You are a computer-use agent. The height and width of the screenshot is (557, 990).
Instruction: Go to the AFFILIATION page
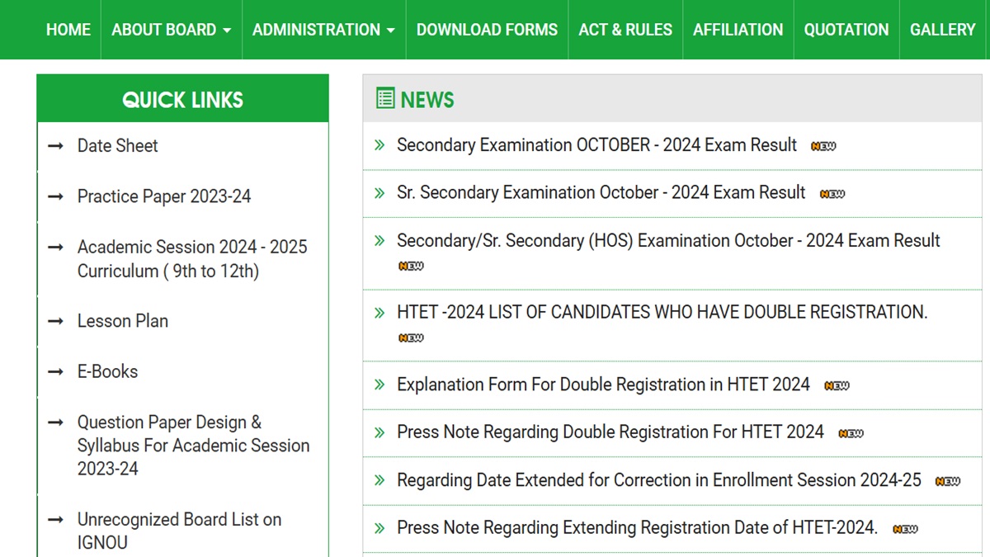[738, 30]
